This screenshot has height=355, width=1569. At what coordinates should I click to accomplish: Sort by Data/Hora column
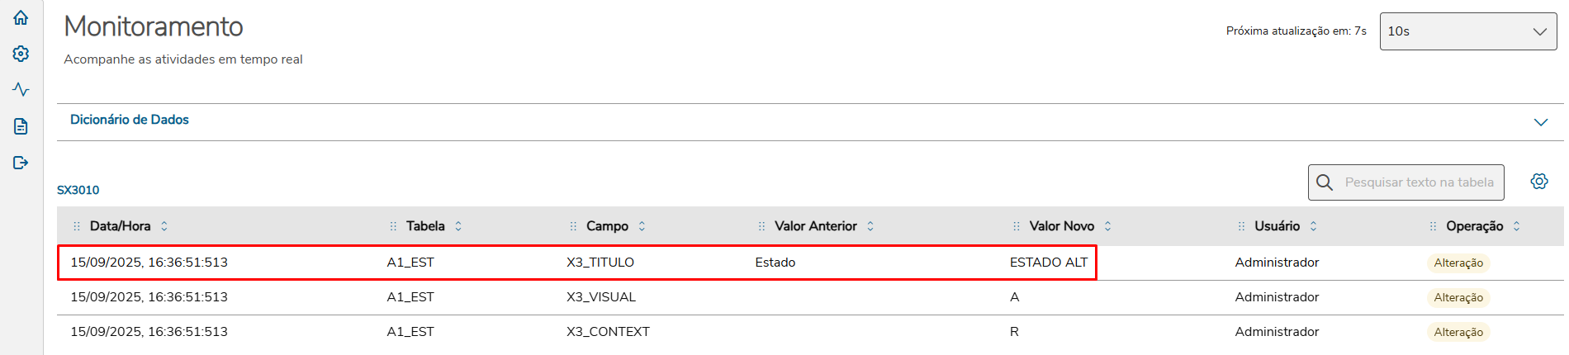click(164, 226)
